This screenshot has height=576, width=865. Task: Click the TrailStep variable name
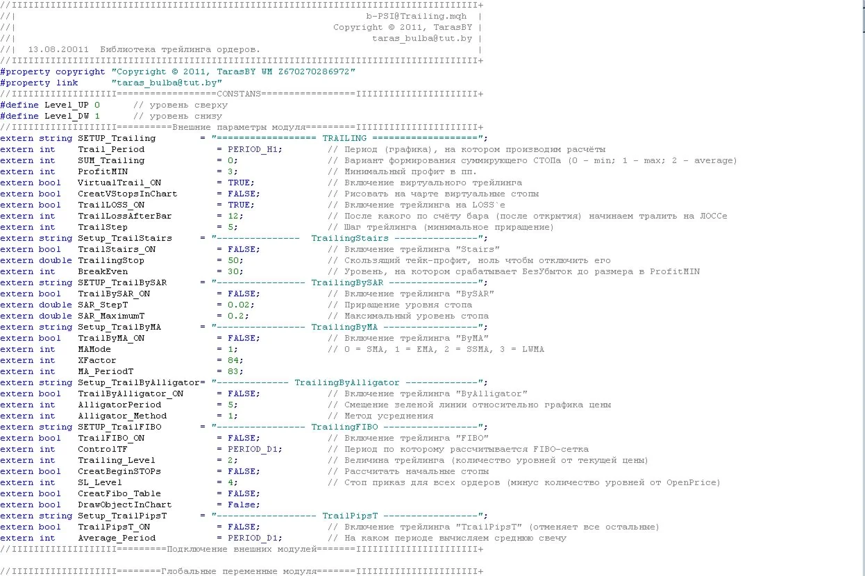[103, 227]
